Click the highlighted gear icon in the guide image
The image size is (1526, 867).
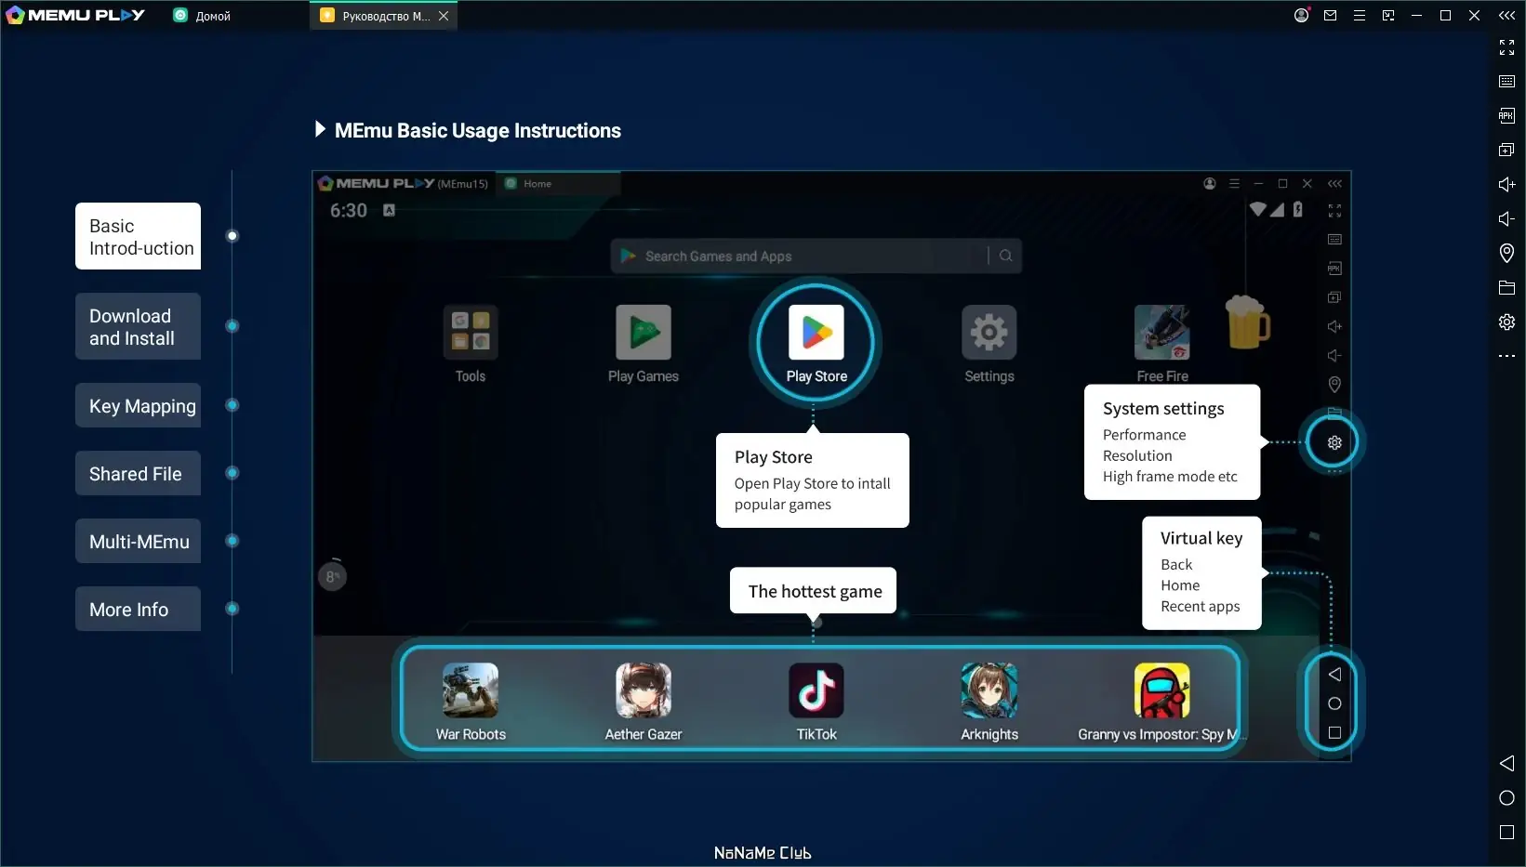1334,442
